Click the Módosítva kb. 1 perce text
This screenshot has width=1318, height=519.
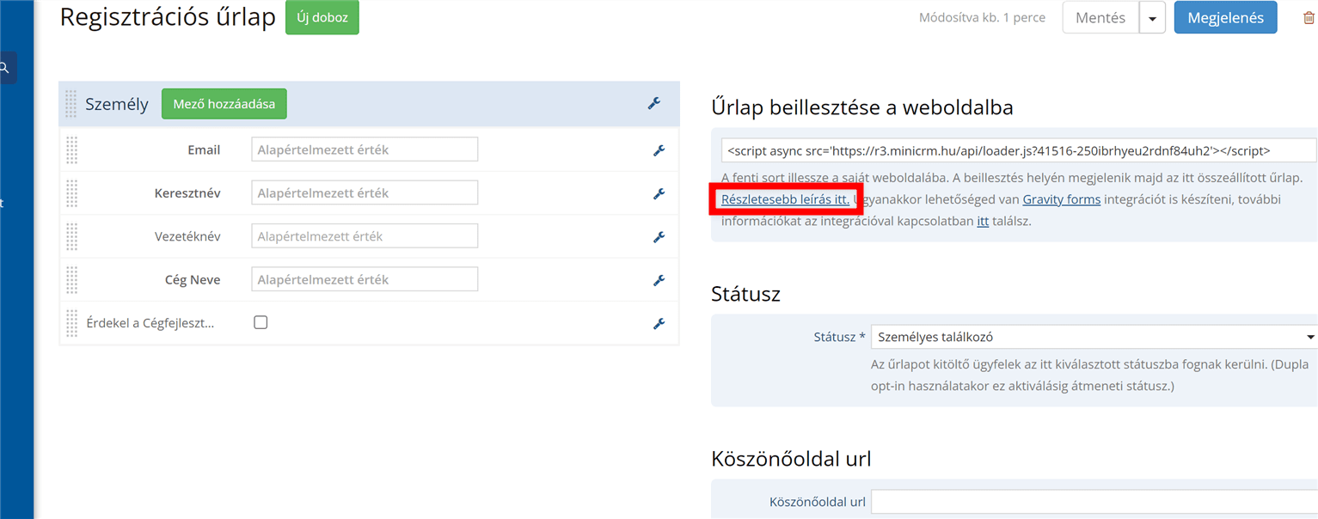point(982,18)
